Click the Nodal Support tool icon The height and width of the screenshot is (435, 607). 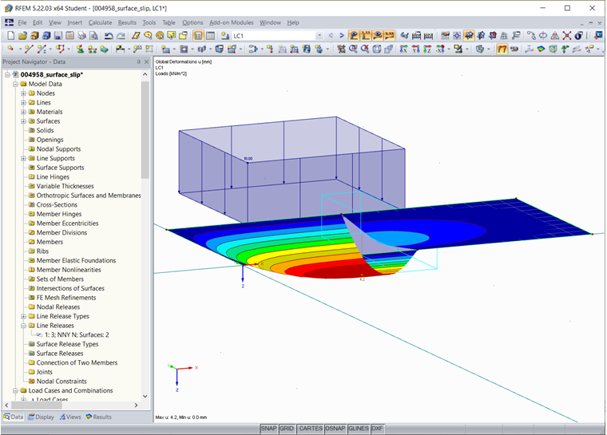(80, 49)
